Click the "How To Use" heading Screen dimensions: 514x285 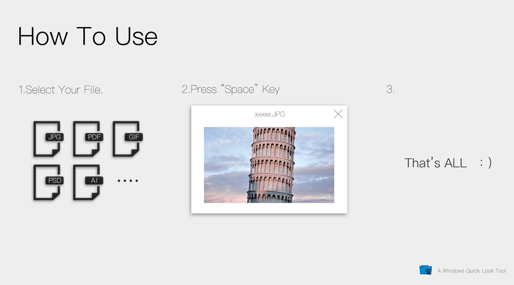point(88,36)
